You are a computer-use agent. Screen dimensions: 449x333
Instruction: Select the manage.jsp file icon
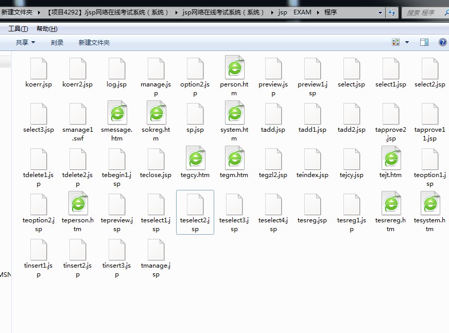[x=156, y=68]
